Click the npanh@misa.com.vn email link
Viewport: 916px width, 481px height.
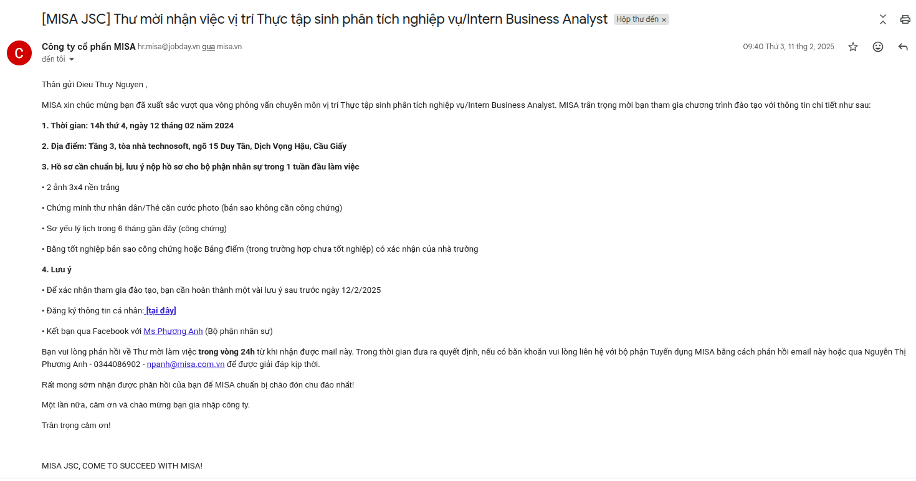pos(186,364)
